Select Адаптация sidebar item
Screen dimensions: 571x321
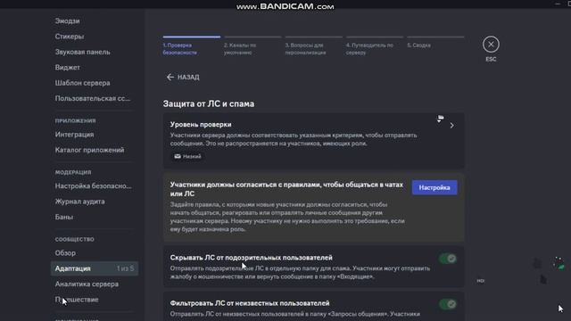click(95, 268)
